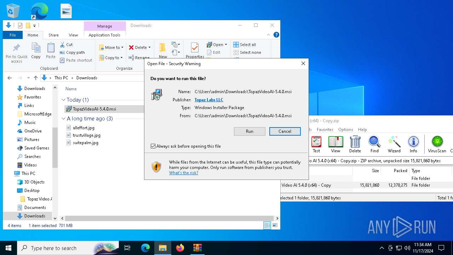
Task: Open the Favorites menu in WinRAR
Action: pos(325,130)
